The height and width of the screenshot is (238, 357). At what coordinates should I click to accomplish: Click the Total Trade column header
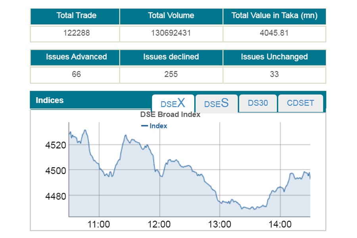(x=76, y=16)
